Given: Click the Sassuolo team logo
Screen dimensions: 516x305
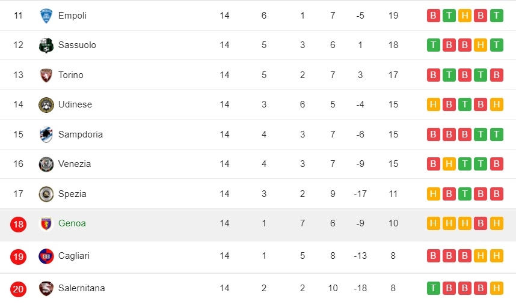Looking at the screenshot, I should pos(46,46).
